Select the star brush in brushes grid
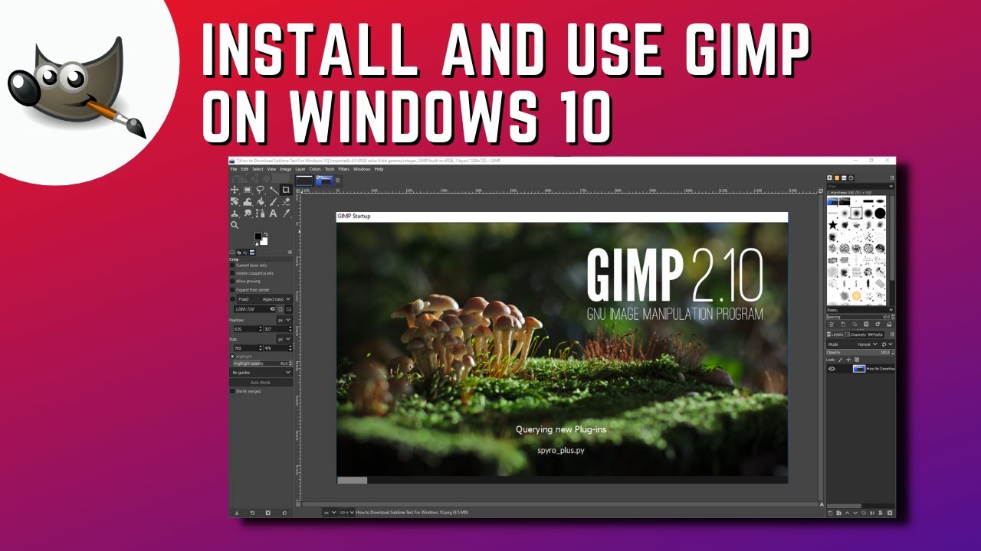 pos(833,225)
